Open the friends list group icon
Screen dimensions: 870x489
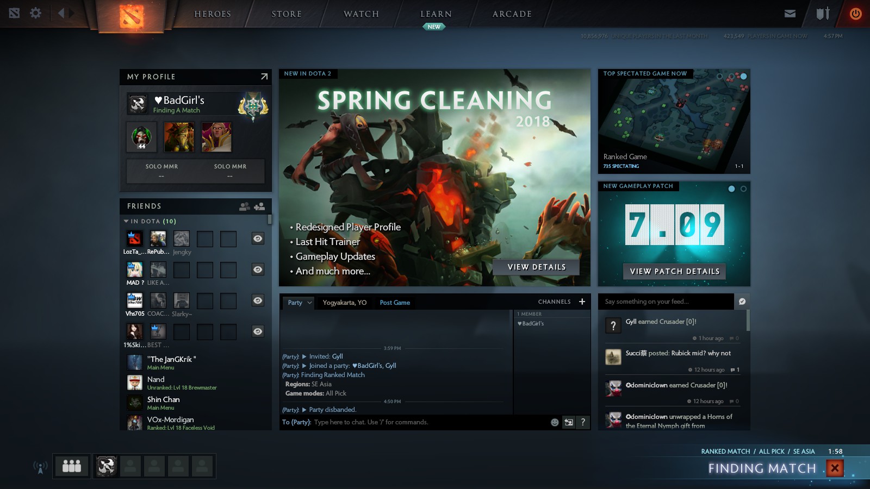point(245,206)
